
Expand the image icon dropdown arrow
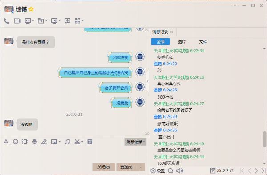coord(60,142)
